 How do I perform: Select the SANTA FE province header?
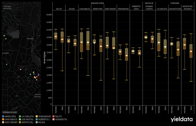coord(149,3)
